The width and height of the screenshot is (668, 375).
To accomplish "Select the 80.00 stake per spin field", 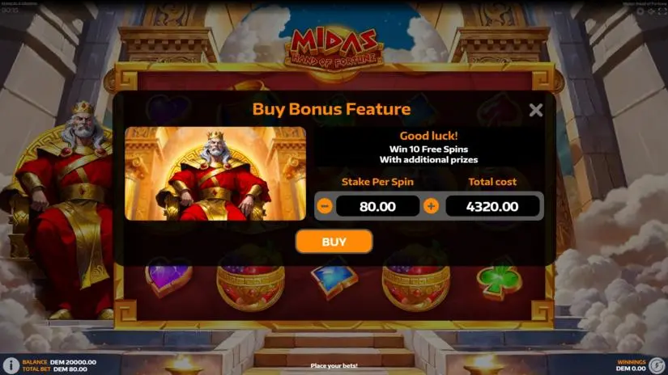I will 377,206.
